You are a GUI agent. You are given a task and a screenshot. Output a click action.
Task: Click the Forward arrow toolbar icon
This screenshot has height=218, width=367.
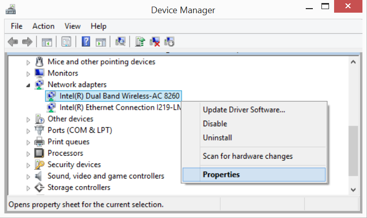(27, 42)
